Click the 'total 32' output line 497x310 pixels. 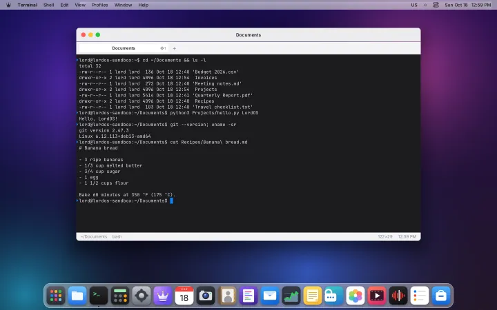click(90, 66)
